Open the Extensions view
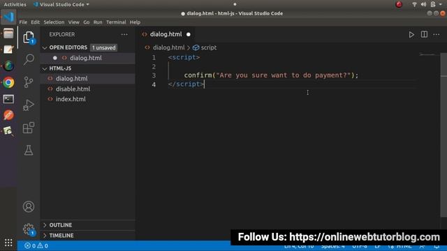Image resolution: width=447 pixels, height=251 pixels. 29,128
